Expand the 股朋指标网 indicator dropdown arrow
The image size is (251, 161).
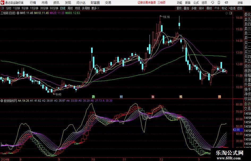tap(2, 101)
